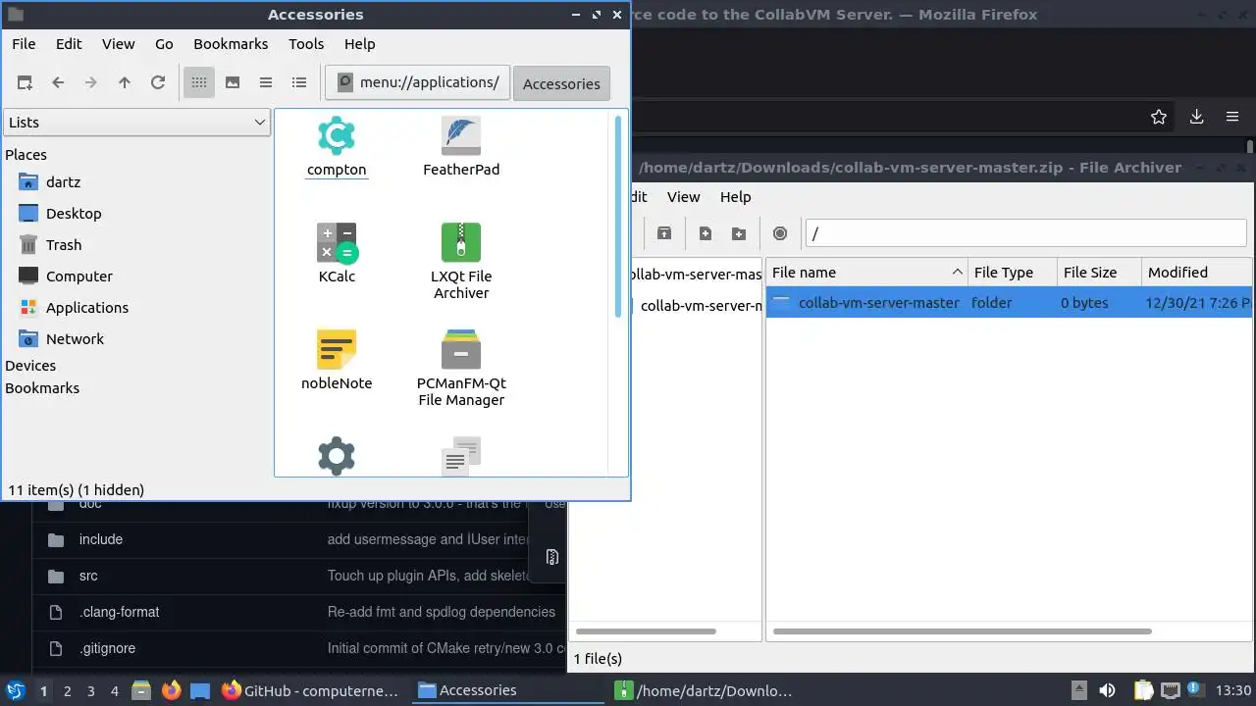
Task: Click extract icon in File Archiver toolbar
Action: coord(664,233)
